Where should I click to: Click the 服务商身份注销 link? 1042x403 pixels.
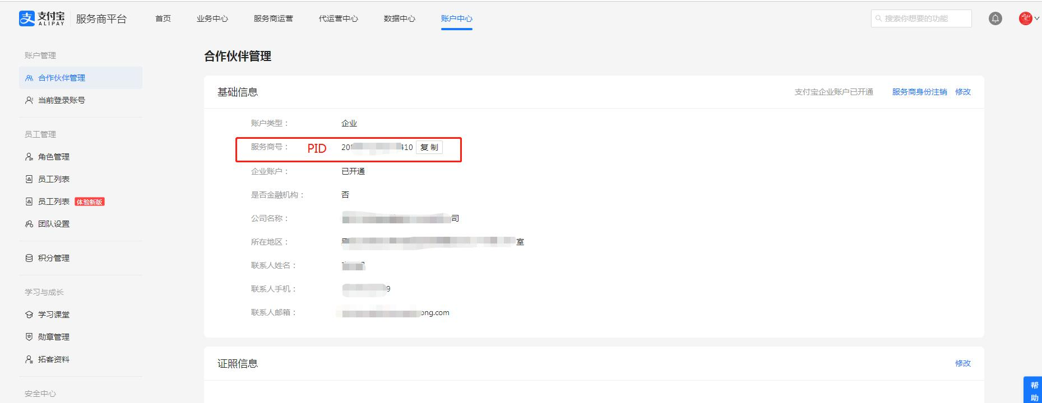pos(919,92)
